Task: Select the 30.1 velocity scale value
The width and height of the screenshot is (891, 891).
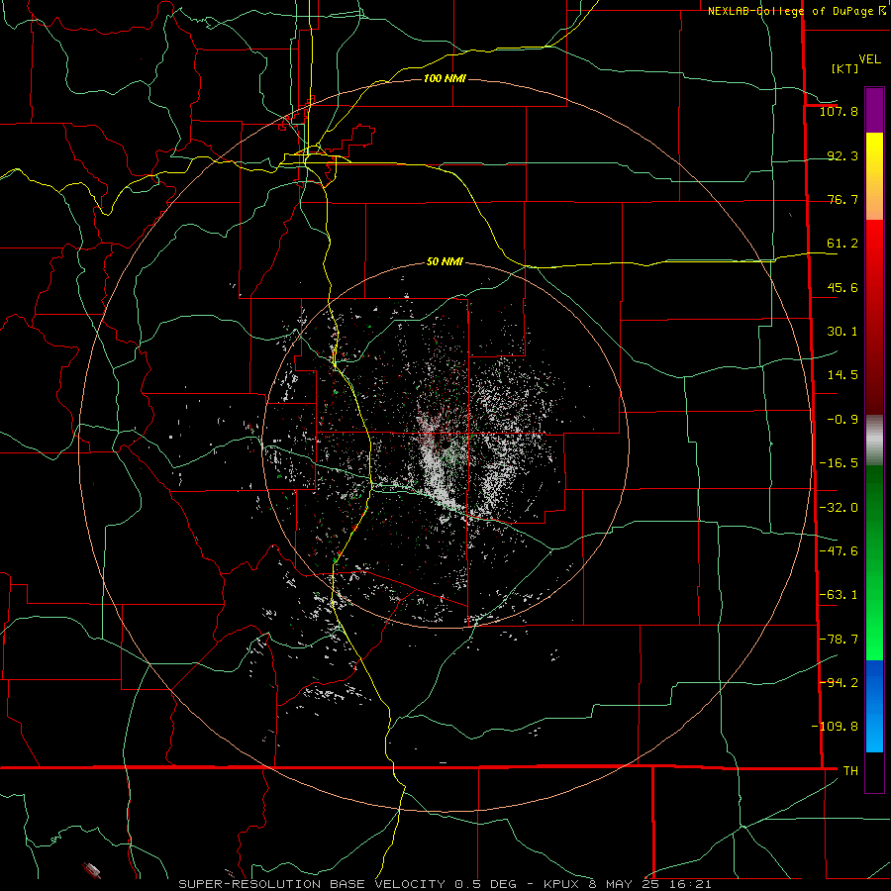Action: pyautogui.click(x=842, y=332)
